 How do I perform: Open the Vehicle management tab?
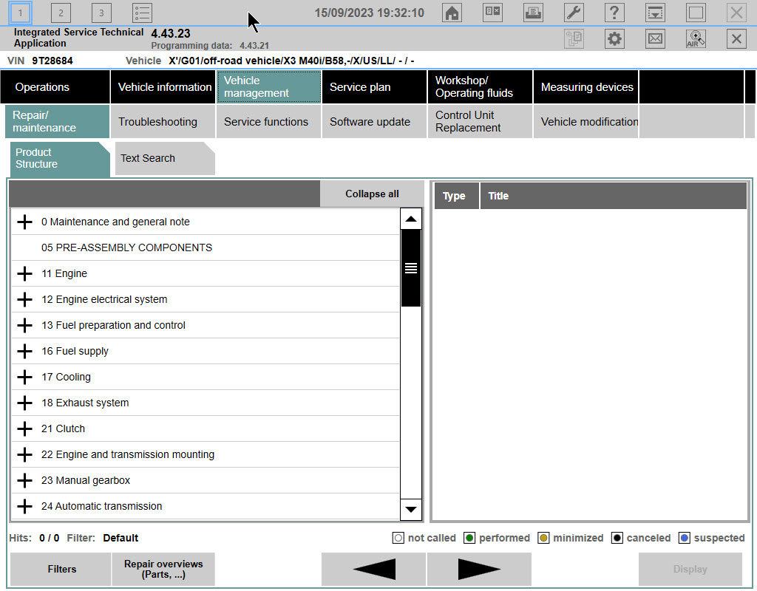269,87
